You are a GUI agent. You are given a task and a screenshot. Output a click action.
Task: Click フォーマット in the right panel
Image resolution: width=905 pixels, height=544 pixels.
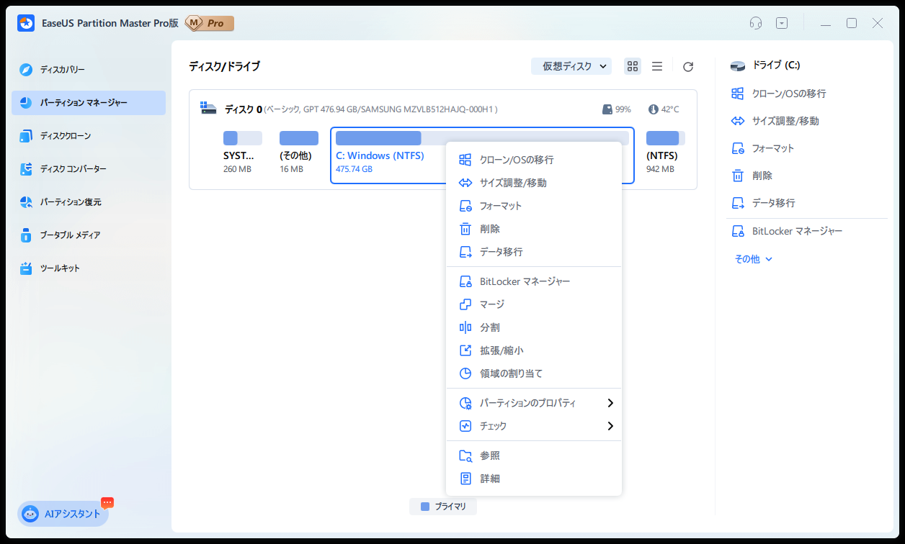pyautogui.click(x=762, y=148)
